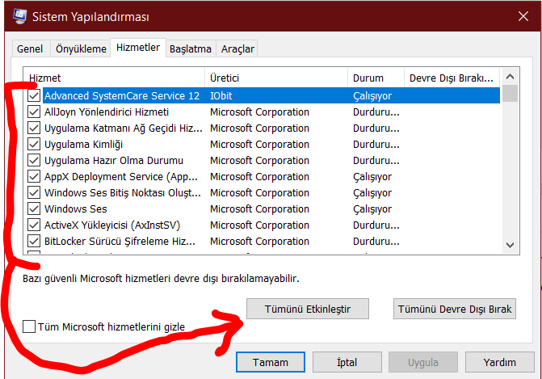
Task: Switch to the Genel tab
Action: click(30, 48)
